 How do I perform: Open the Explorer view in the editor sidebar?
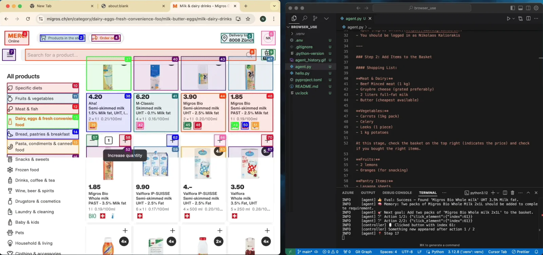tap(294, 18)
